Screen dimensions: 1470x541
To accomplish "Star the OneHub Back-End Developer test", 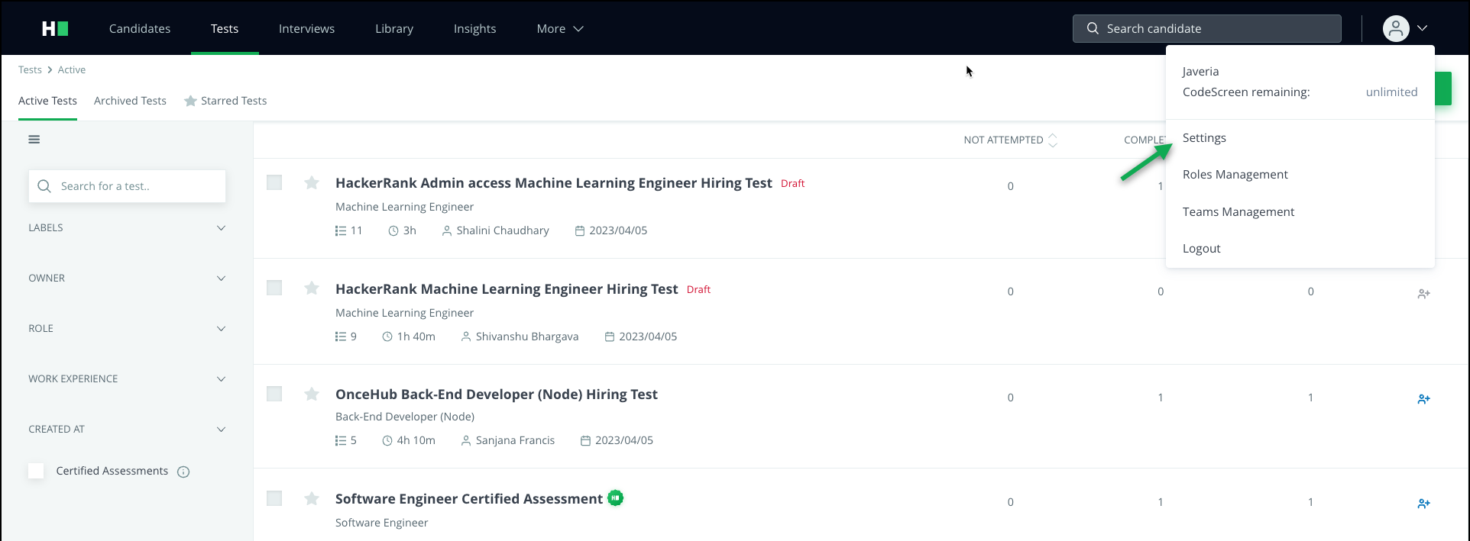I will click(x=312, y=394).
